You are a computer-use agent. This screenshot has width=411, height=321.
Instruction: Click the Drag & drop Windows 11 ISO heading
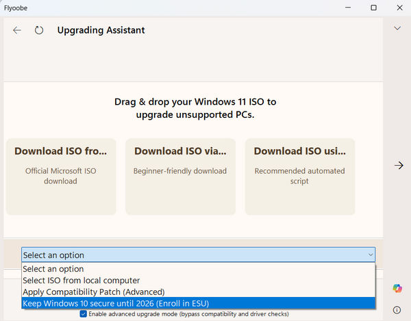pos(195,108)
